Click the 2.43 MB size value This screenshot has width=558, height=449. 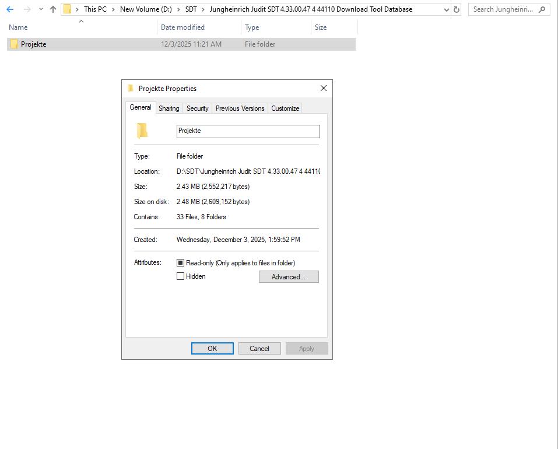[213, 187]
